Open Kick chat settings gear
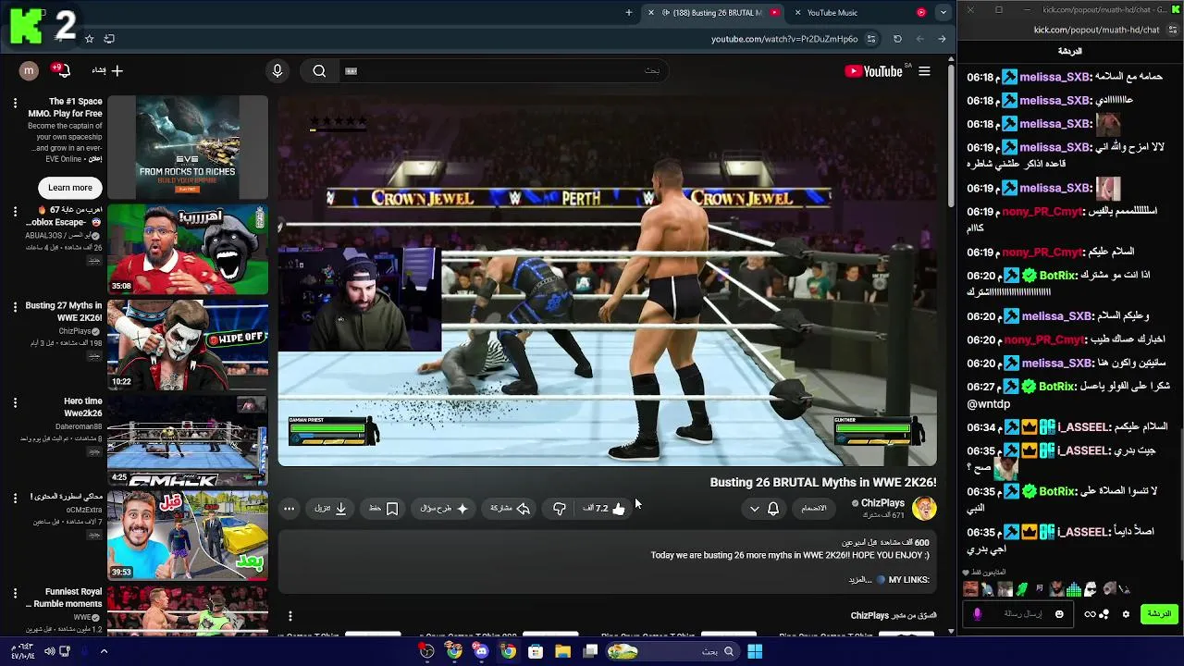Image resolution: width=1184 pixels, height=666 pixels. (1126, 614)
